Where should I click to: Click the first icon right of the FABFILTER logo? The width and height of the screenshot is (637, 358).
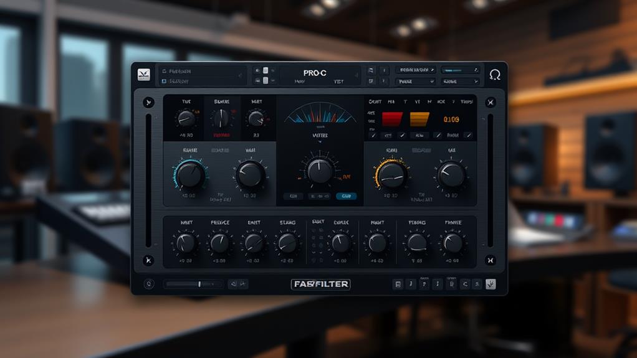[x=398, y=284]
